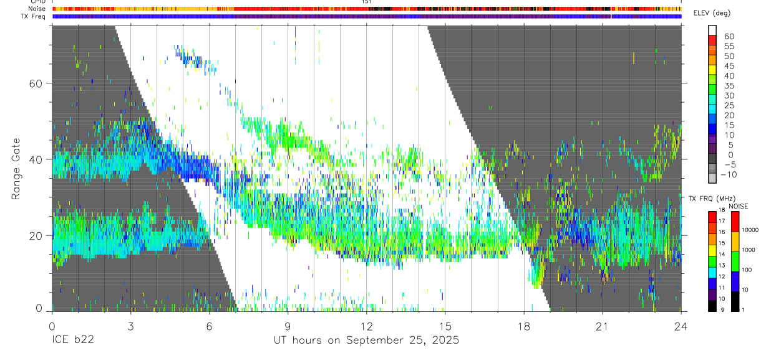Click 'UT hours on September 25, 2025' axis title
766x353 pixels.
pyautogui.click(x=366, y=341)
